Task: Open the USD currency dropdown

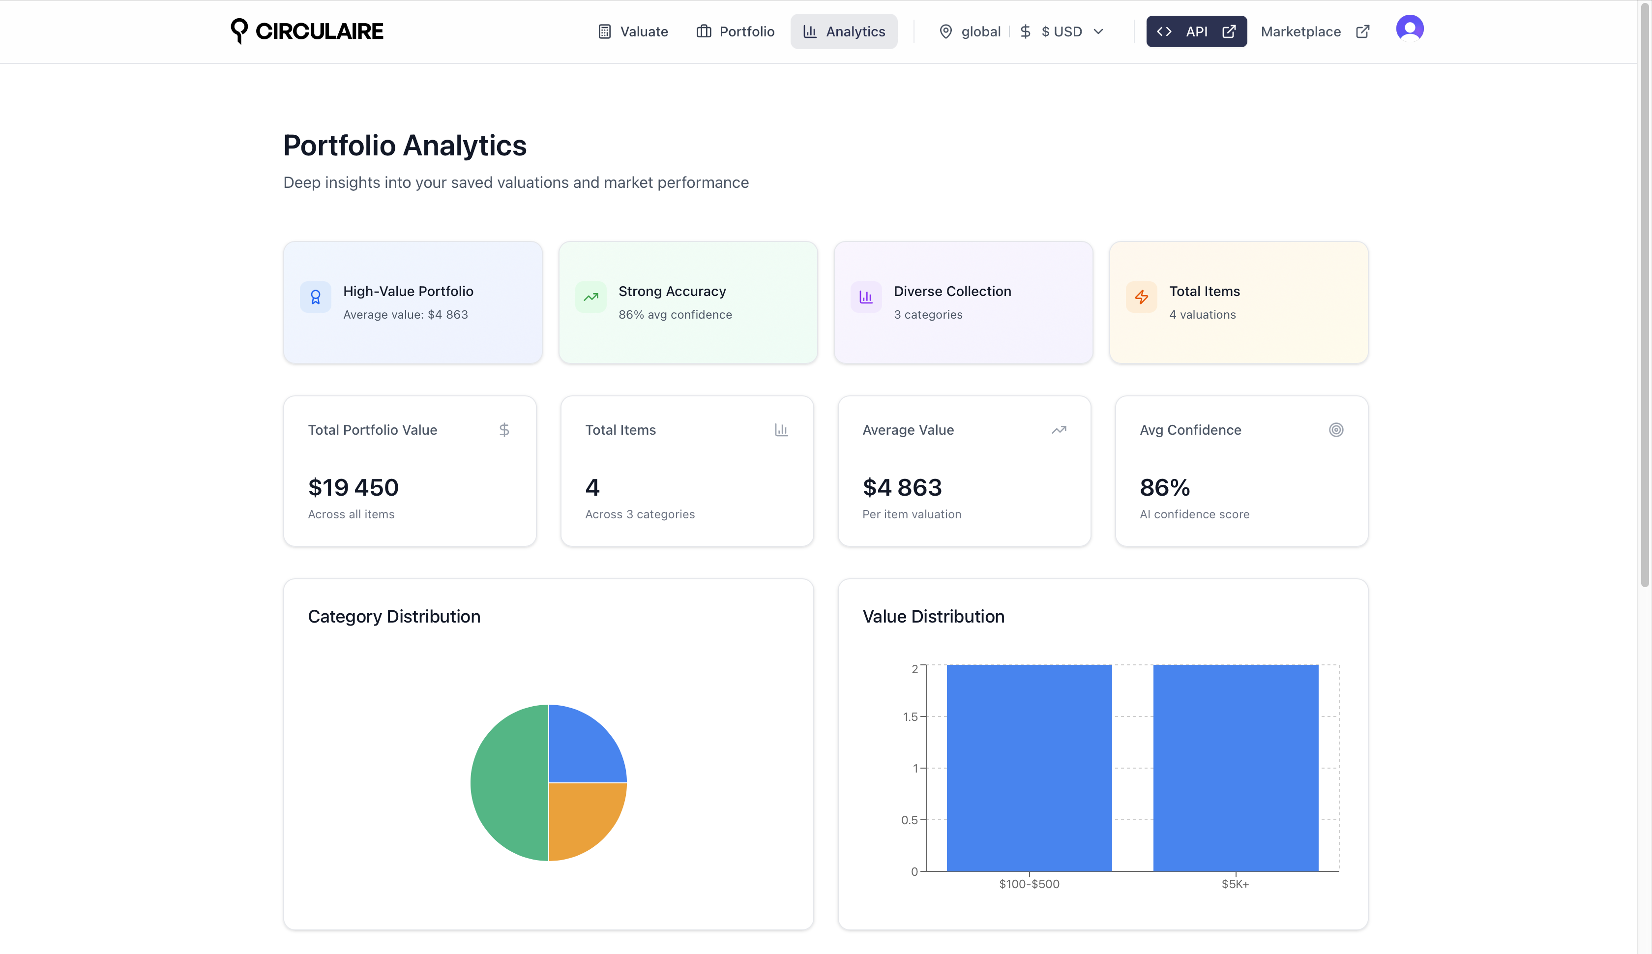Action: pyautogui.click(x=1061, y=31)
